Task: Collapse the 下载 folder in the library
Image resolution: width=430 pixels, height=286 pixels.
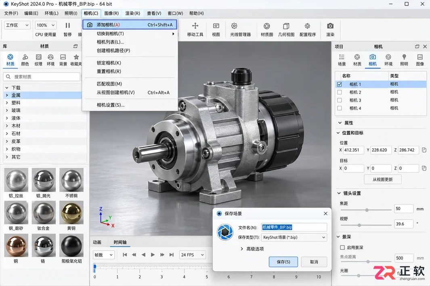Action: click(7, 87)
